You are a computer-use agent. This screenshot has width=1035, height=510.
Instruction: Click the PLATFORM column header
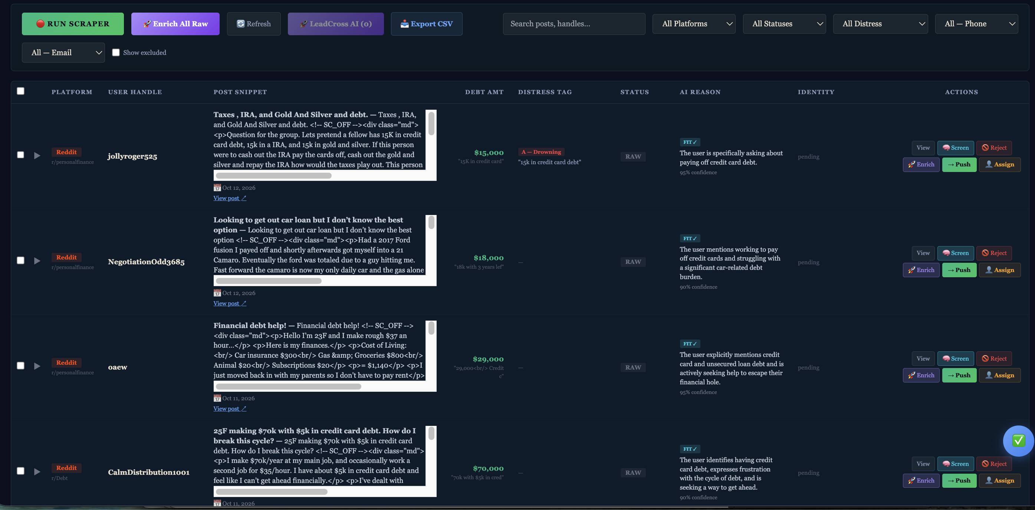pyautogui.click(x=72, y=92)
